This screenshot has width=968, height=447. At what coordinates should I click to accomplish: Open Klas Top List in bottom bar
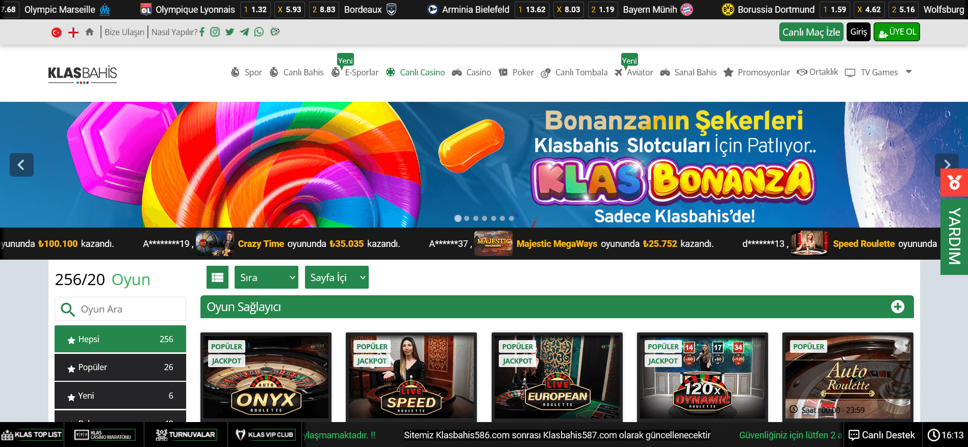(x=32, y=435)
